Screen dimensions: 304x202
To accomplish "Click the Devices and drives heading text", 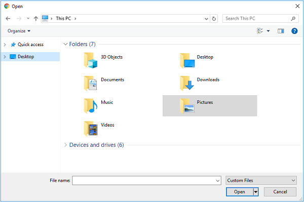I will click(x=97, y=145).
